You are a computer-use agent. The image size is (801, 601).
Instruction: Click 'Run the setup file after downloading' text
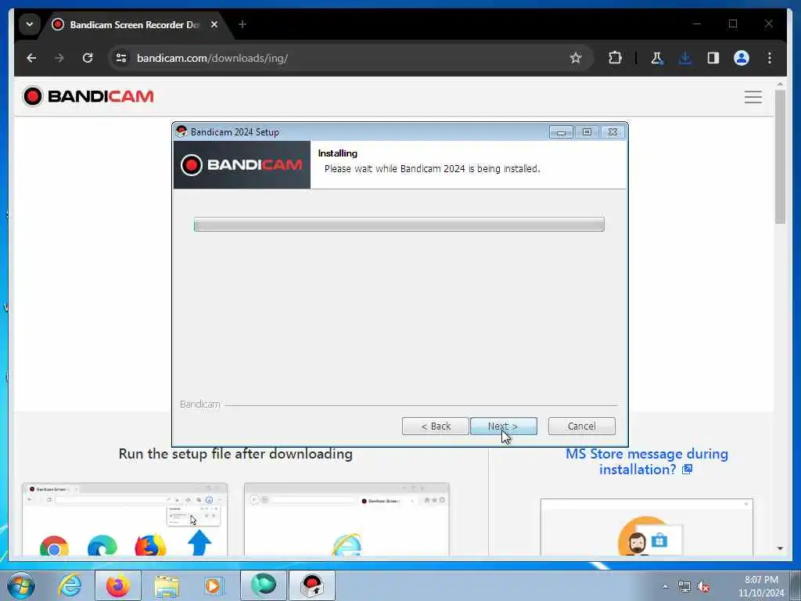[235, 454]
